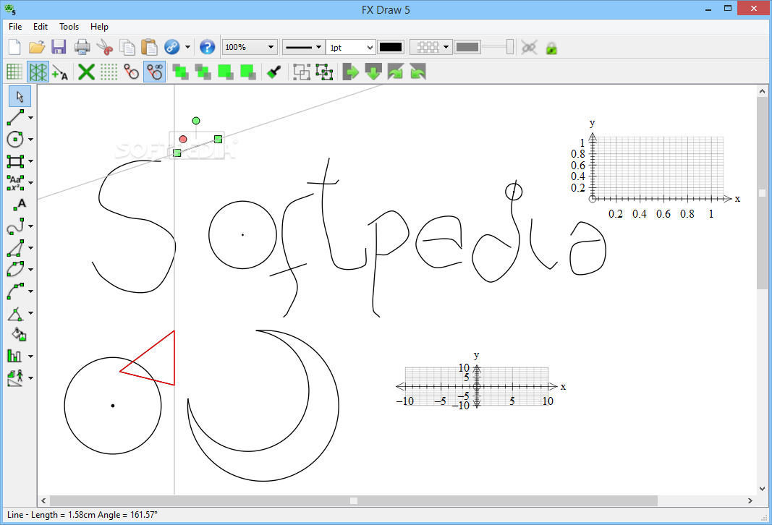Click the transparency slider handle
This screenshot has height=525, width=772.
click(x=509, y=47)
